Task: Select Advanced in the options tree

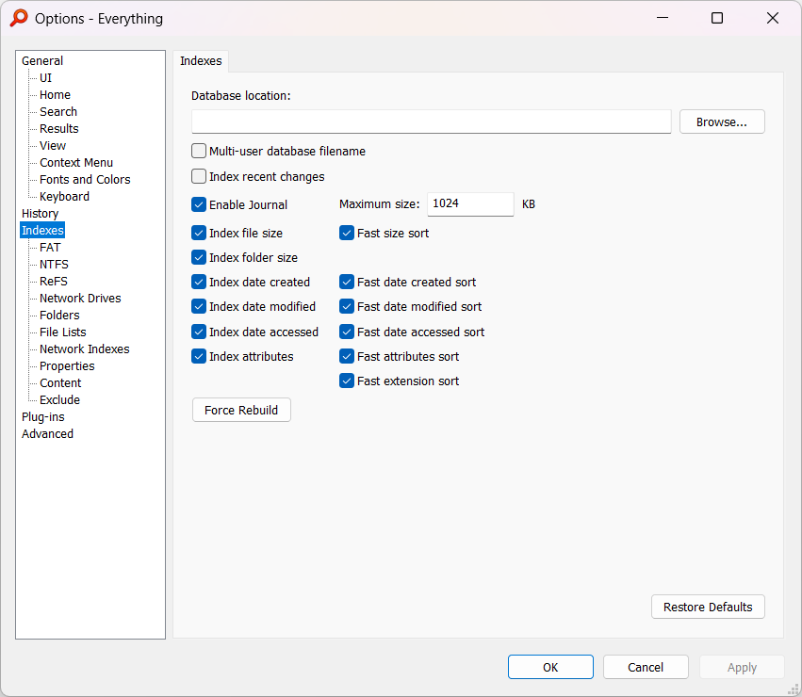Action: point(47,433)
